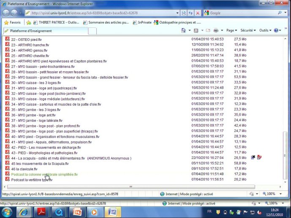This screenshot has height=218, width=291.
Task: Open Microsoft Word from the taskbar
Action: coord(112,212)
